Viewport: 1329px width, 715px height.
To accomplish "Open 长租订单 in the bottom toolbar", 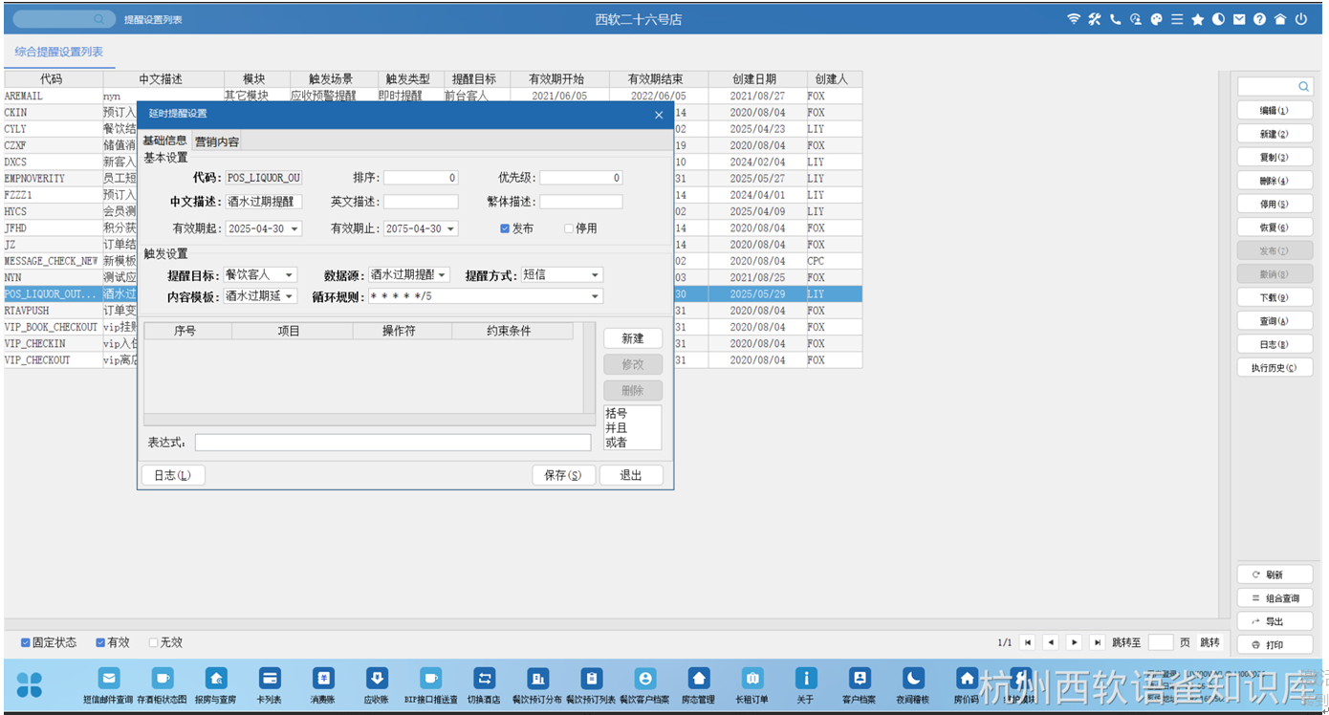I will pyautogui.click(x=752, y=686).
